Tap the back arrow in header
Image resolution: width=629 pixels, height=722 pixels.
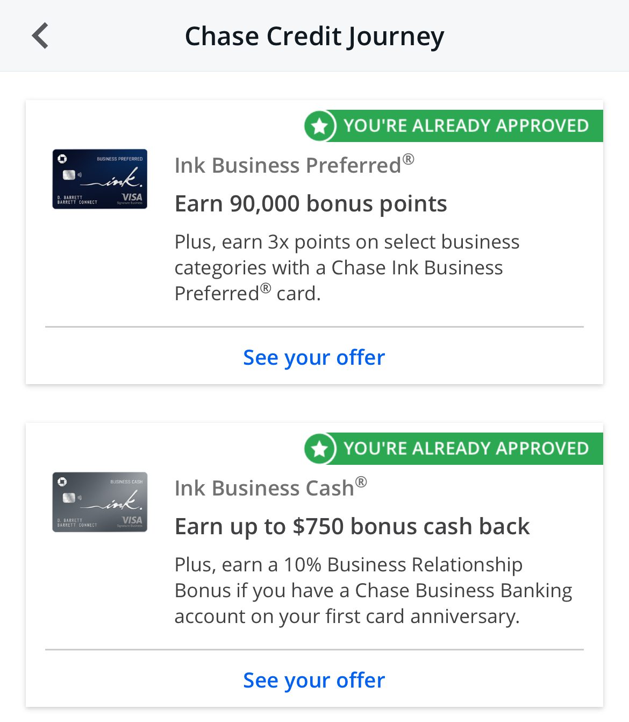[x=41, y=36]
